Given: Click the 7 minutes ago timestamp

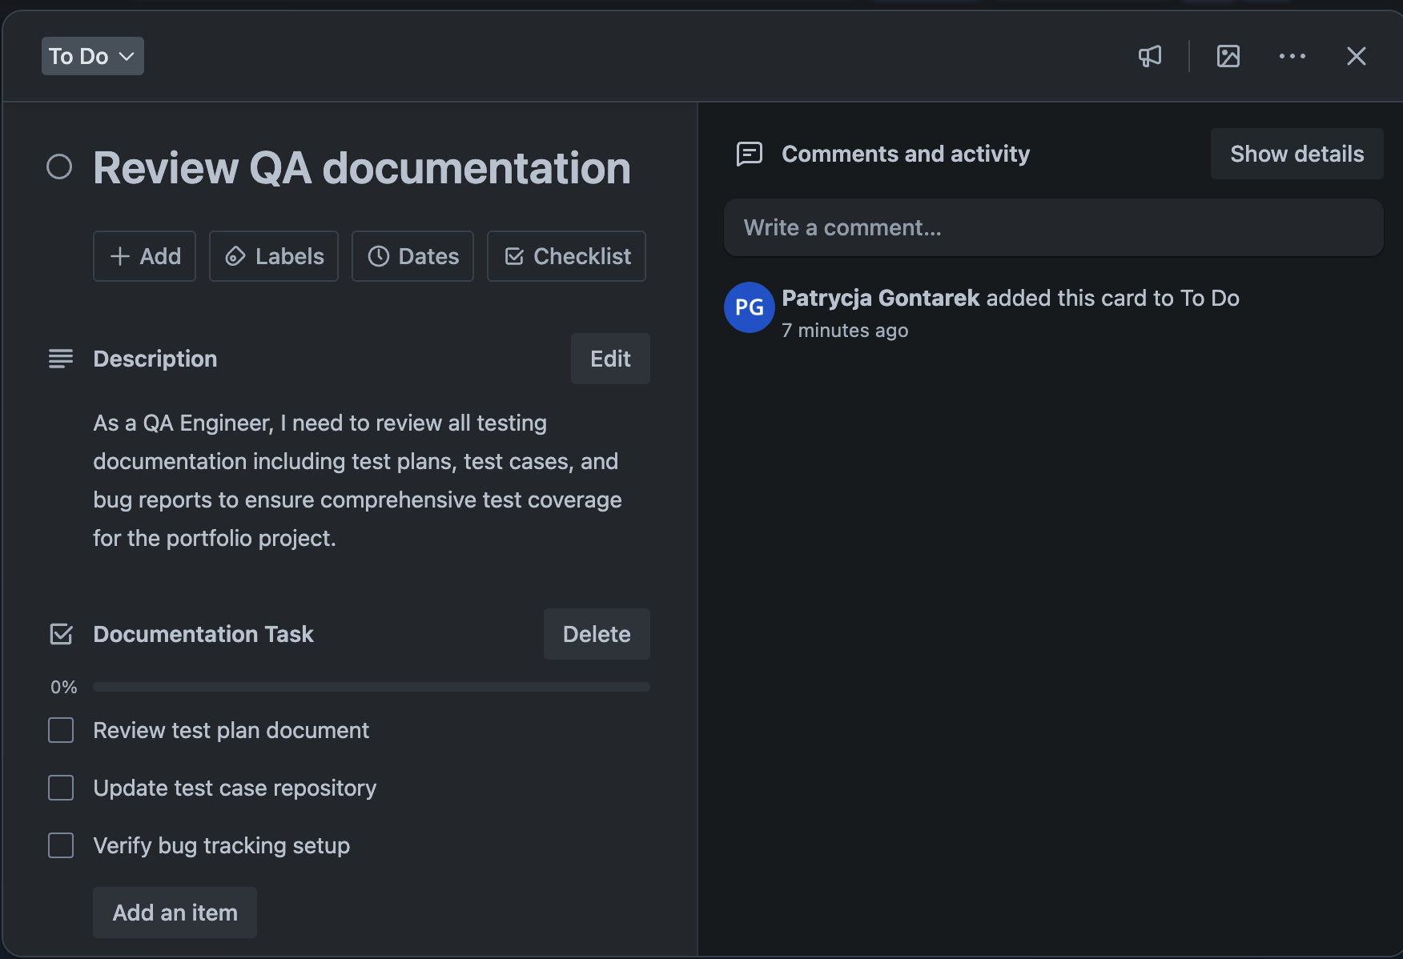Looking at the screenshot, I should [x=845, y=330].
